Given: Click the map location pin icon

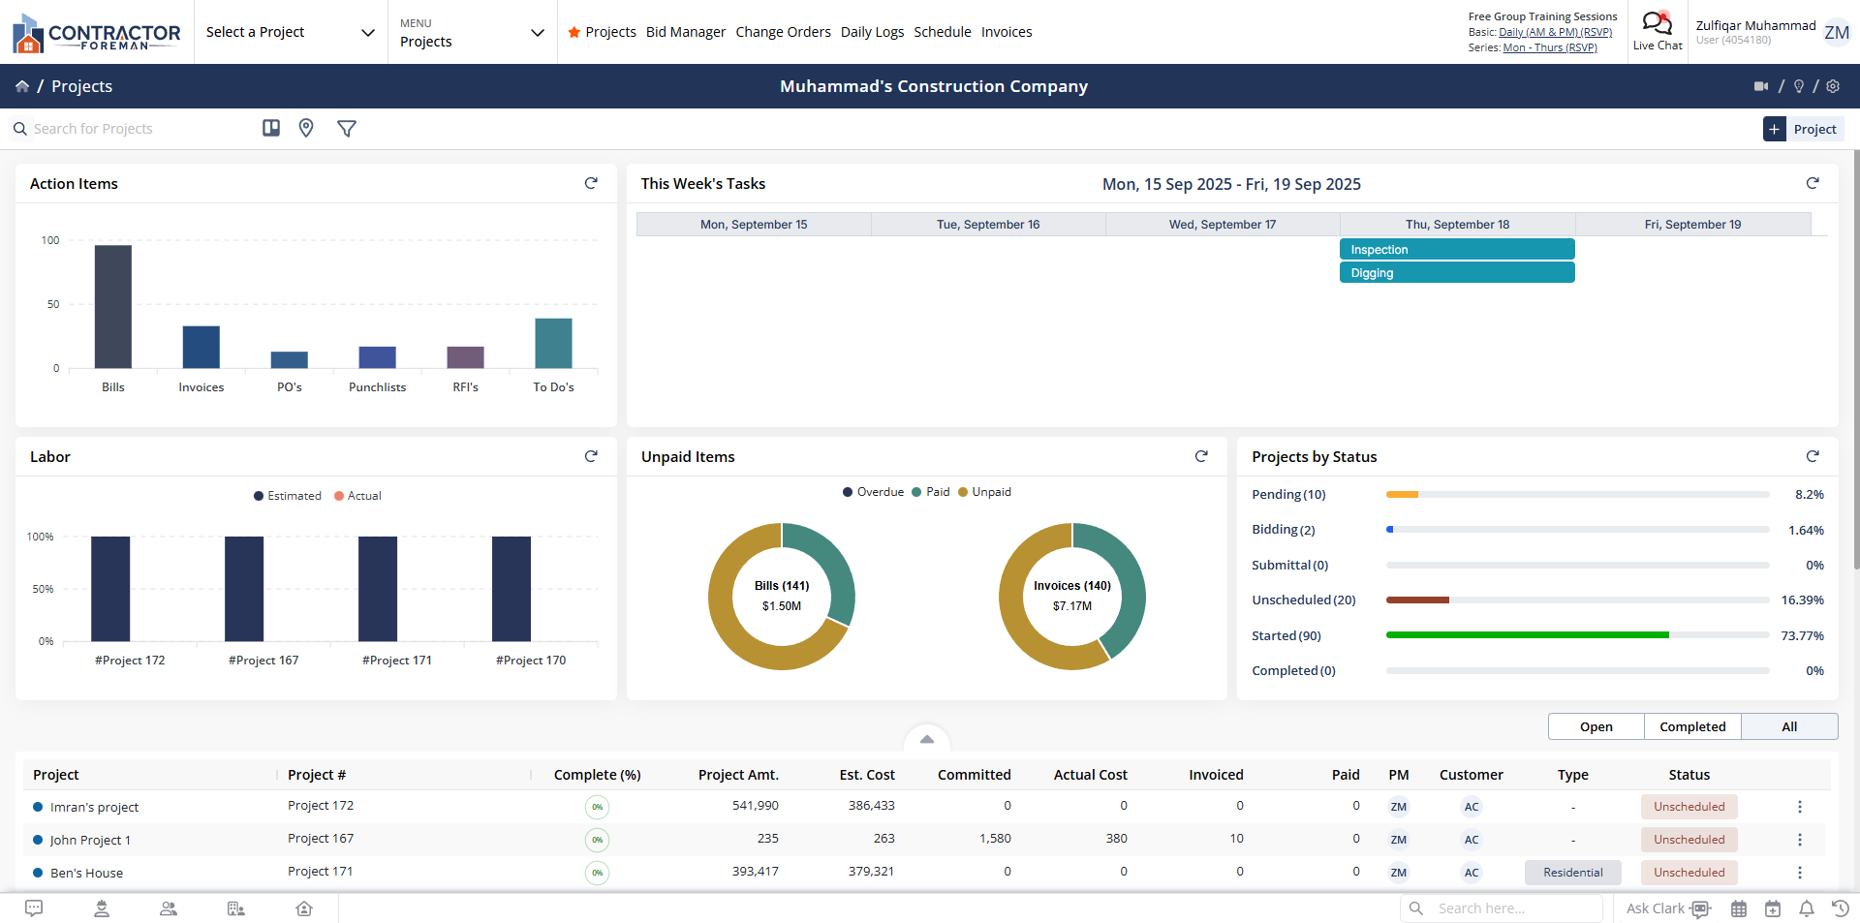Looking at the screenshot, I should coord(306,128).
